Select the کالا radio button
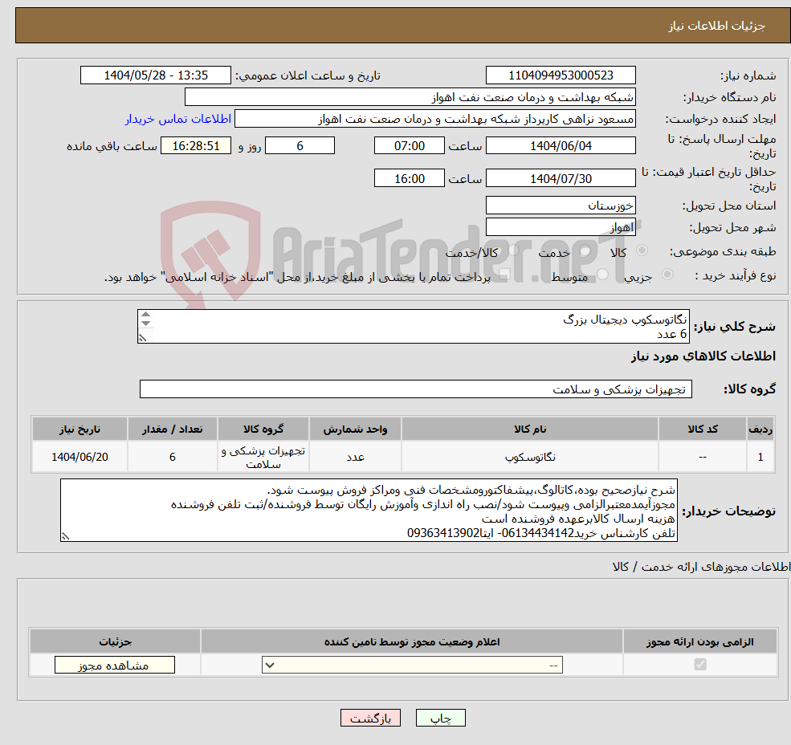This screenshot has width=791, height=745. click(x=642, y=250)
